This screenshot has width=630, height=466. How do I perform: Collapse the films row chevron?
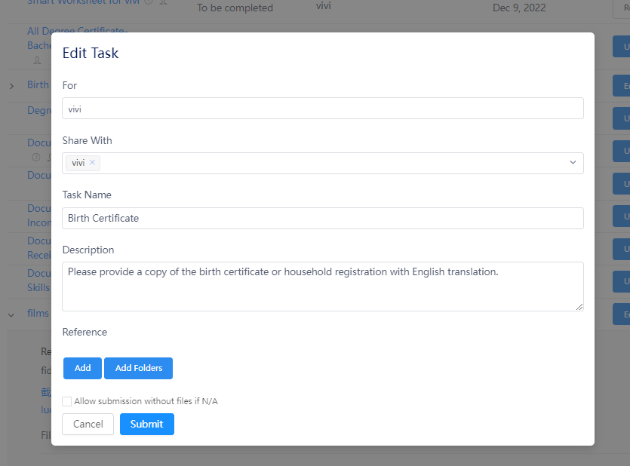(11, 314)
